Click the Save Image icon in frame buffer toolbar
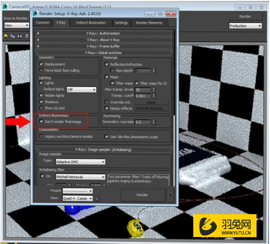 [5, 36]
